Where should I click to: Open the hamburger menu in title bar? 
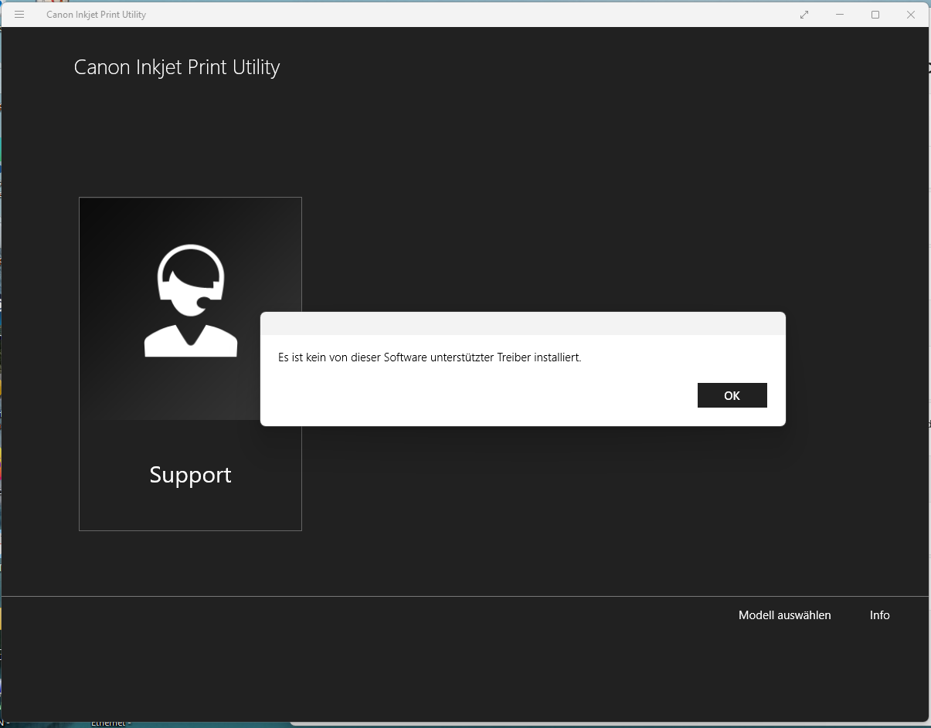[x=19, y=15]
